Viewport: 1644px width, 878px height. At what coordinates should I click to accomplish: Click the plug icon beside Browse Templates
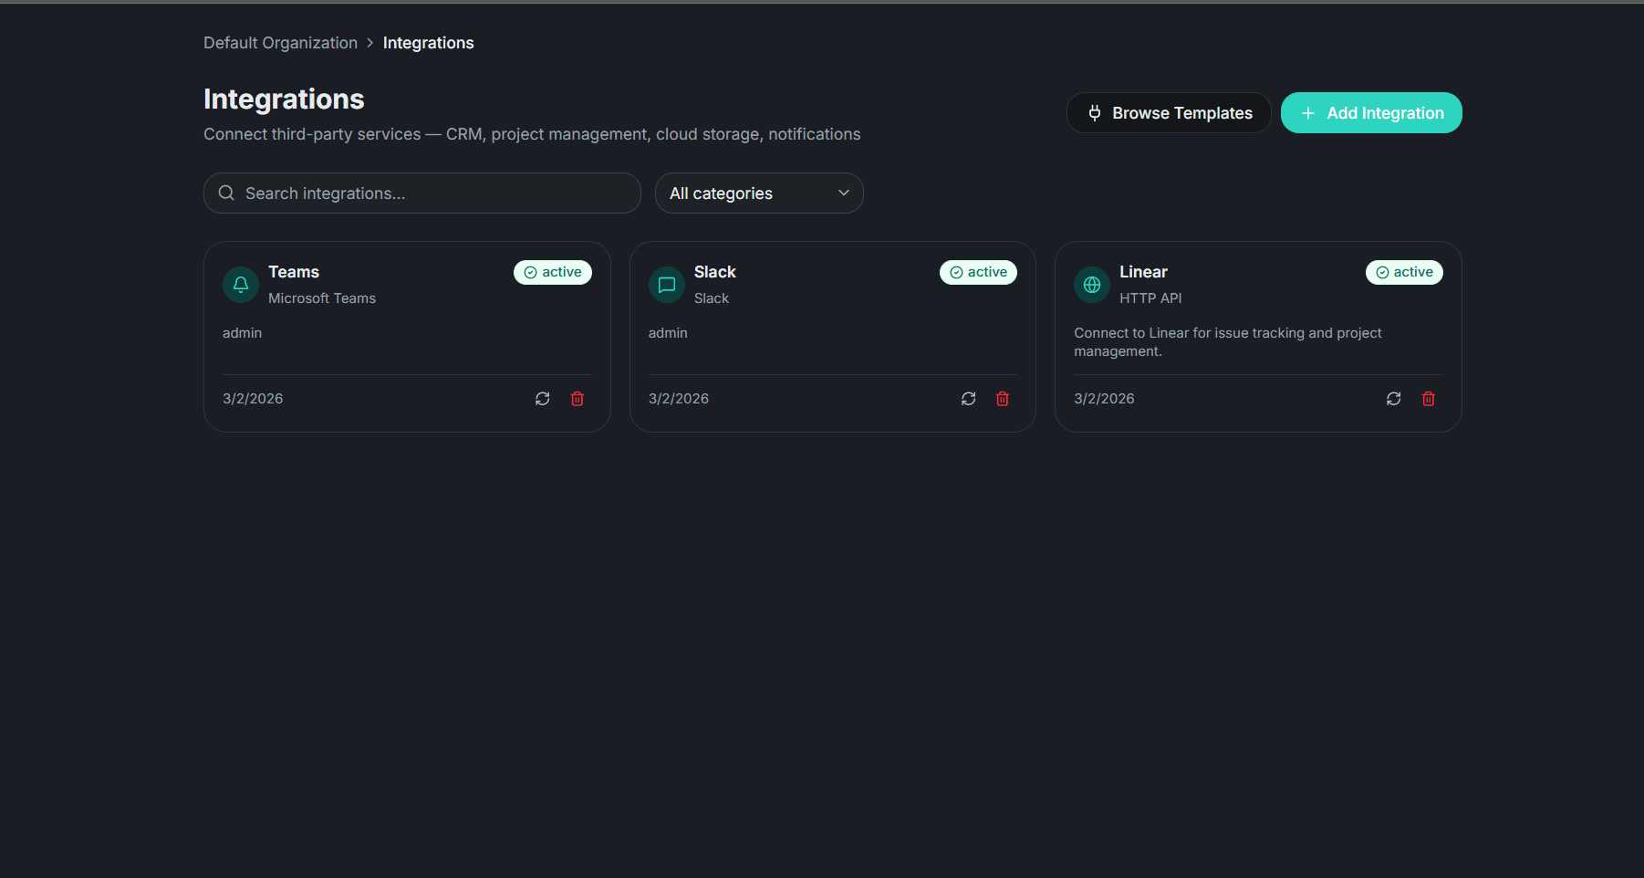coord(1094,112)
